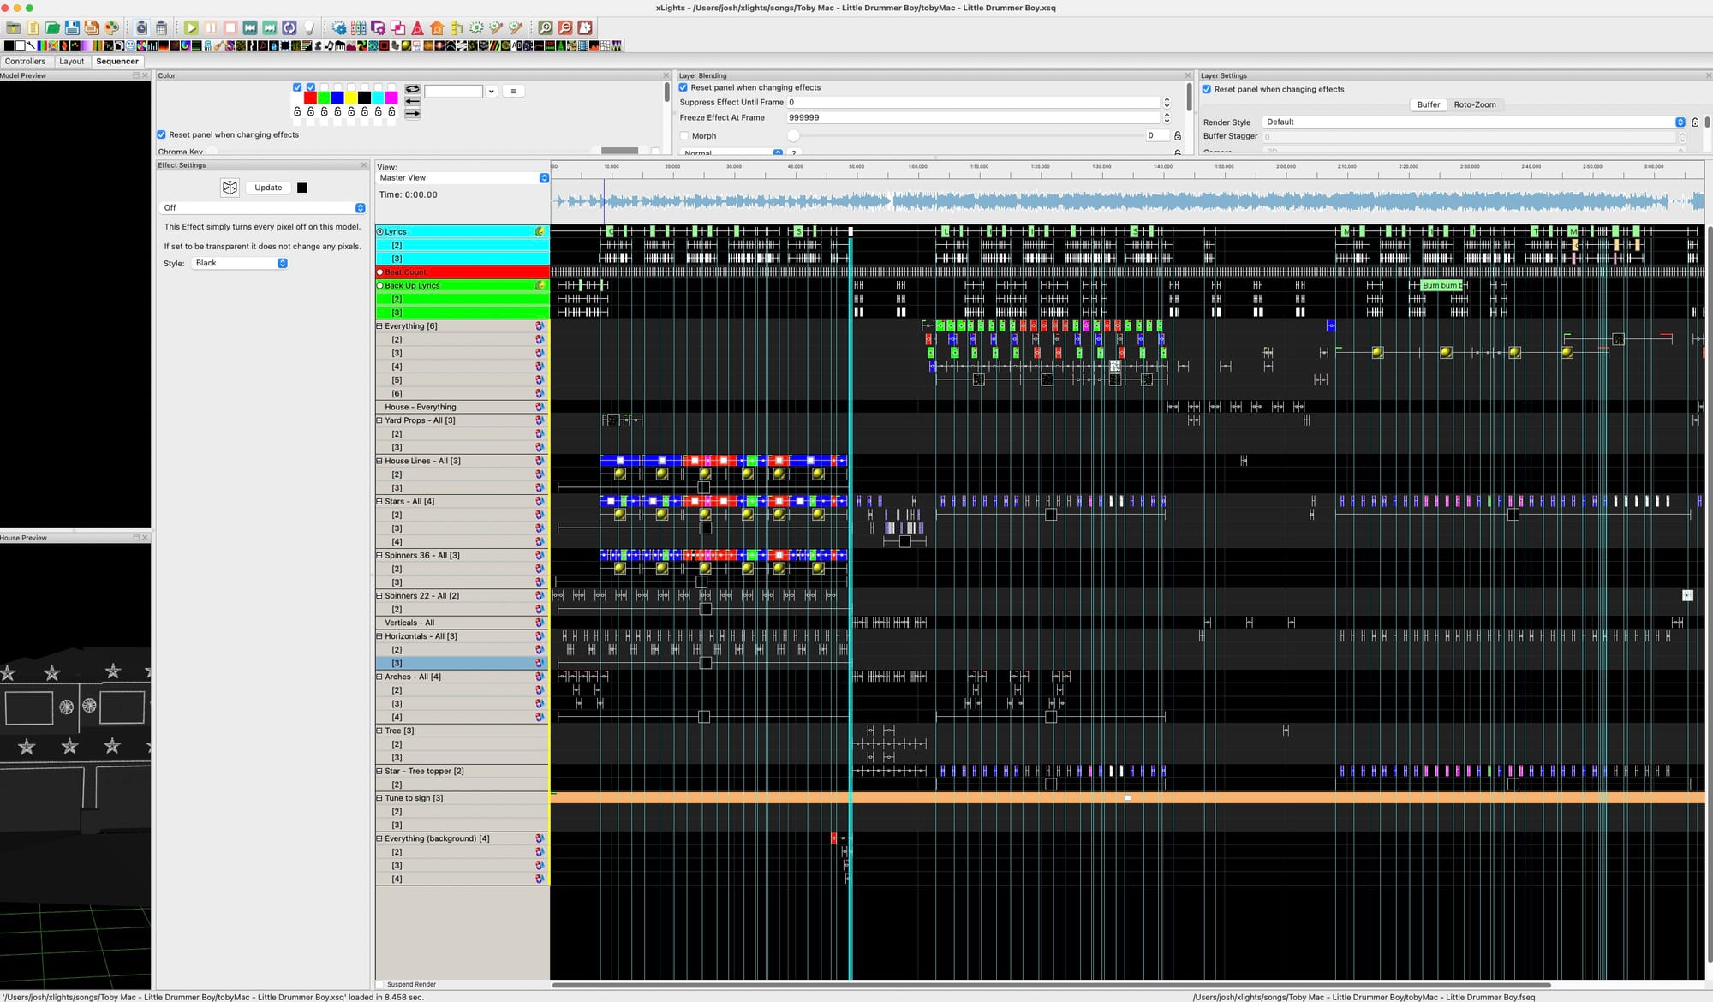Enable the Morph checkbox
This screenshot has width=1713, height=1002.
point(684,135)
